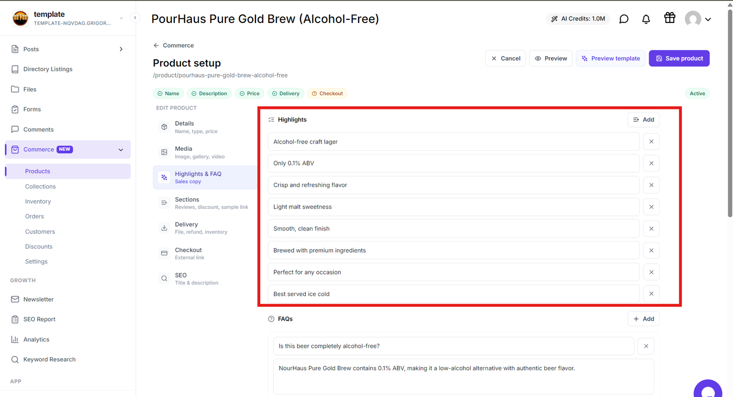Add a new highlight
Viewport: 733px width, 397px height.
click(x=643, y=120)
